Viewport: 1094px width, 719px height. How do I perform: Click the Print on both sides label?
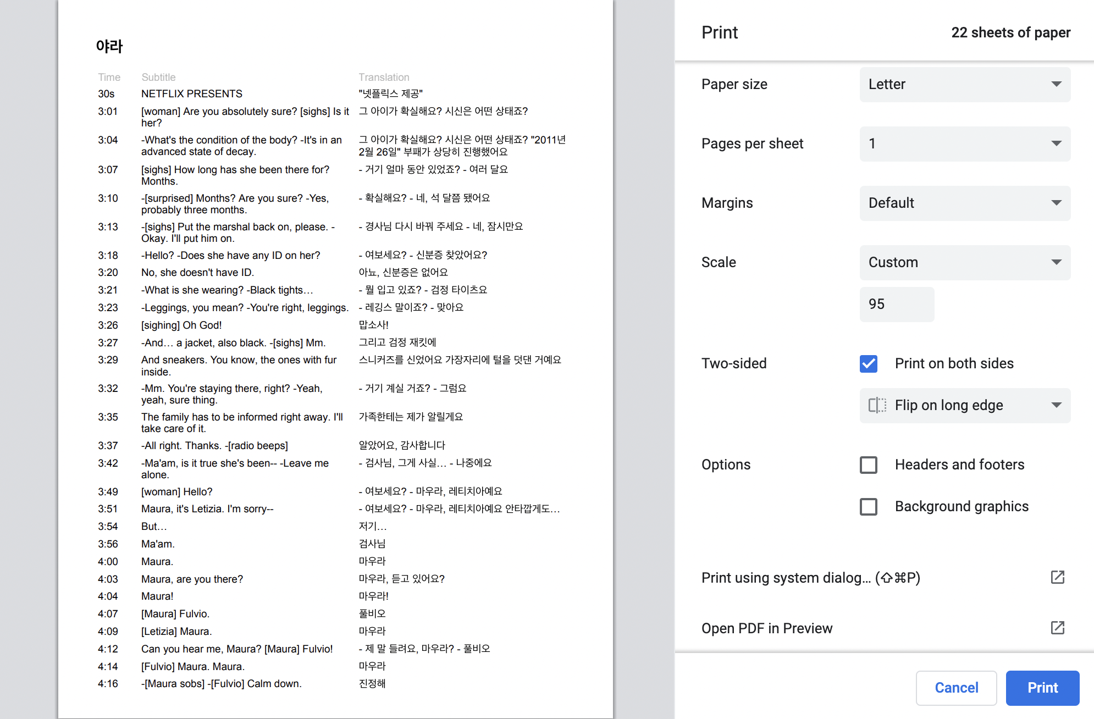954,363
